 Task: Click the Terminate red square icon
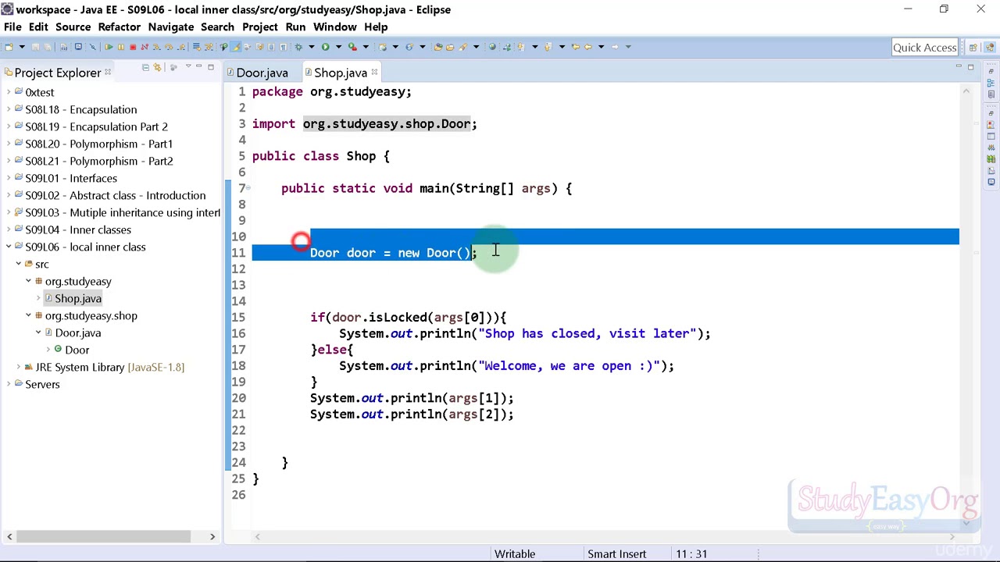(133, 47)
